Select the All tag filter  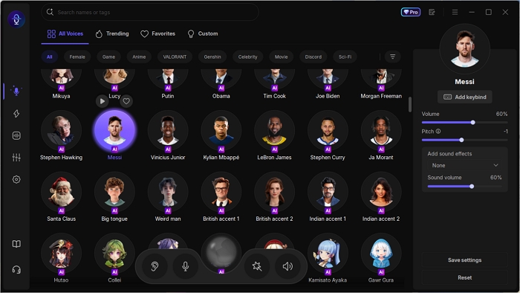coord(50,57)
